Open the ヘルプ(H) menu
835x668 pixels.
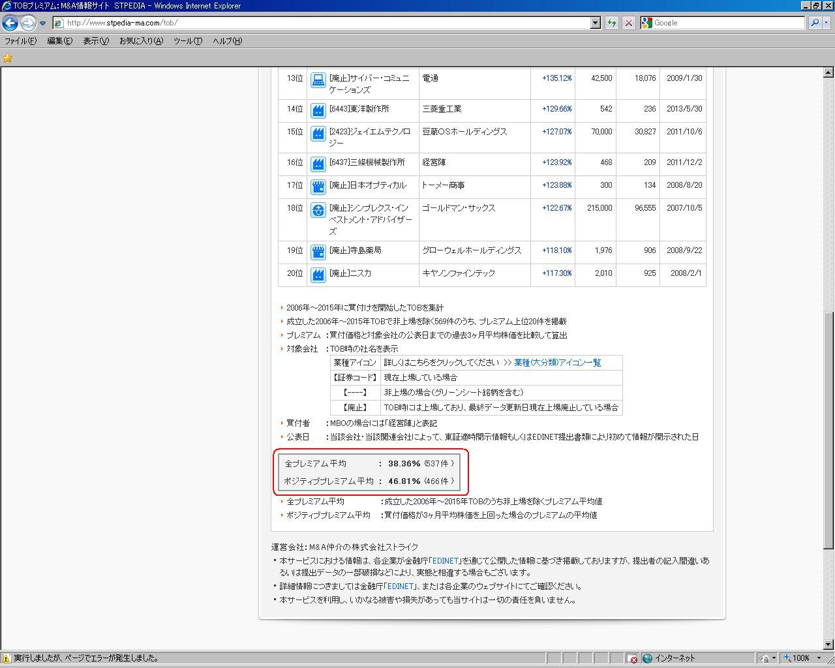click(x=227, y=40)
